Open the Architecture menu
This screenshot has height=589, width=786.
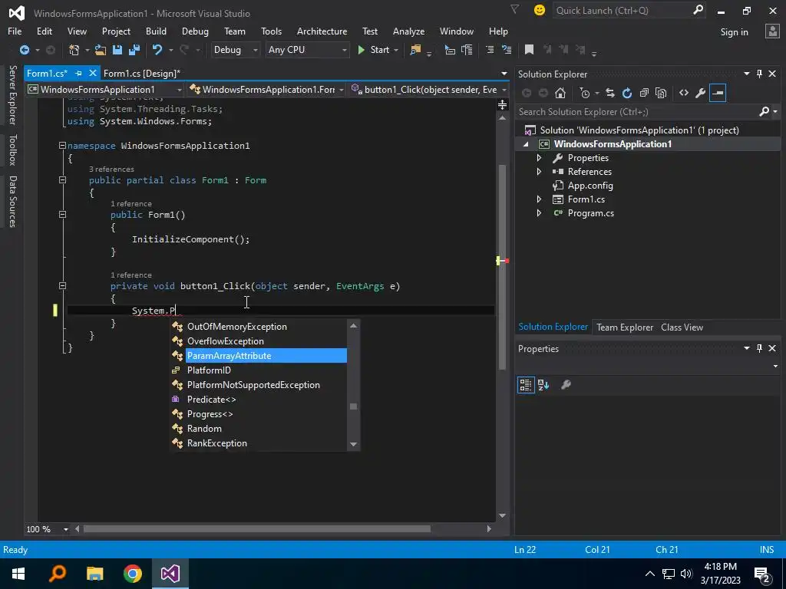pos(322,31)
